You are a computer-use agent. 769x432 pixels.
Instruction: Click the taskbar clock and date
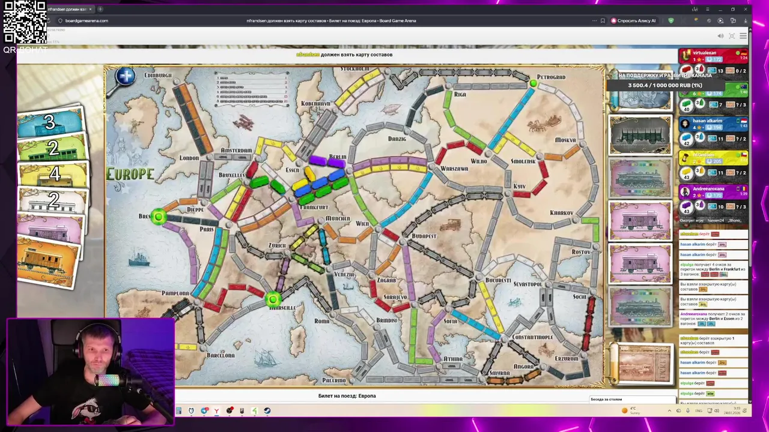point(731,411)
